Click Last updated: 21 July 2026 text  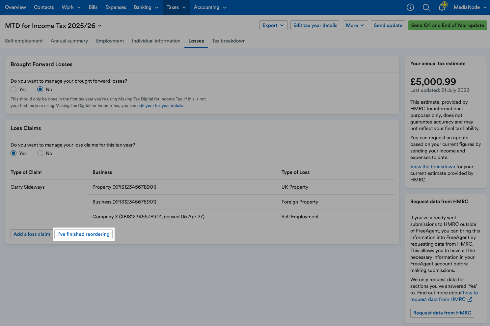pos(440,90)
